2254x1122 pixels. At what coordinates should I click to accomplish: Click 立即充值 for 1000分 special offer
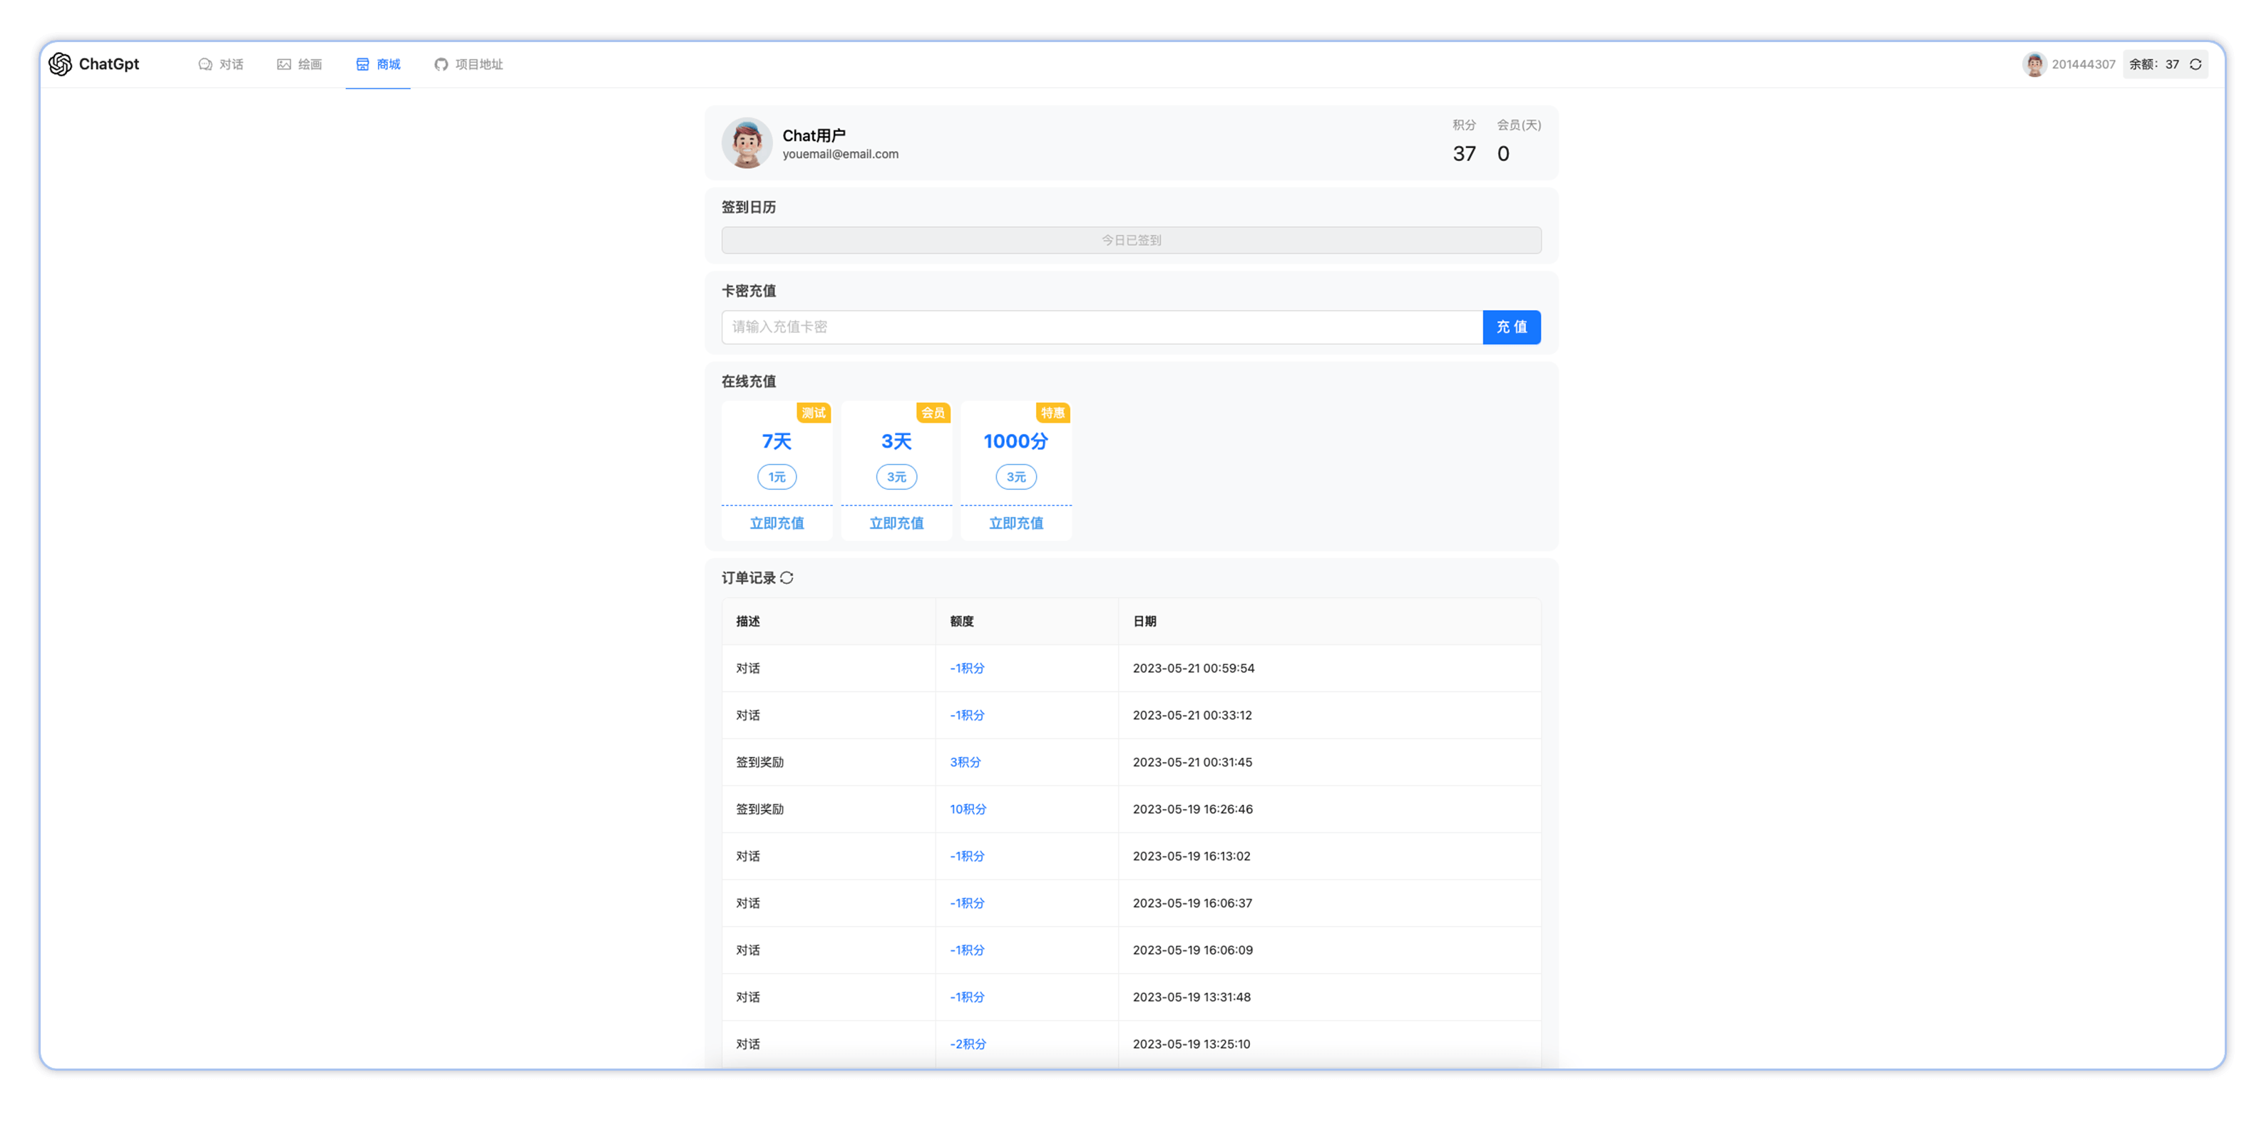(1016, 522)
